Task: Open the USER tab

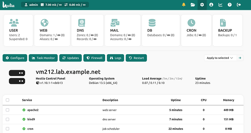Action: [x=19, y=31]
